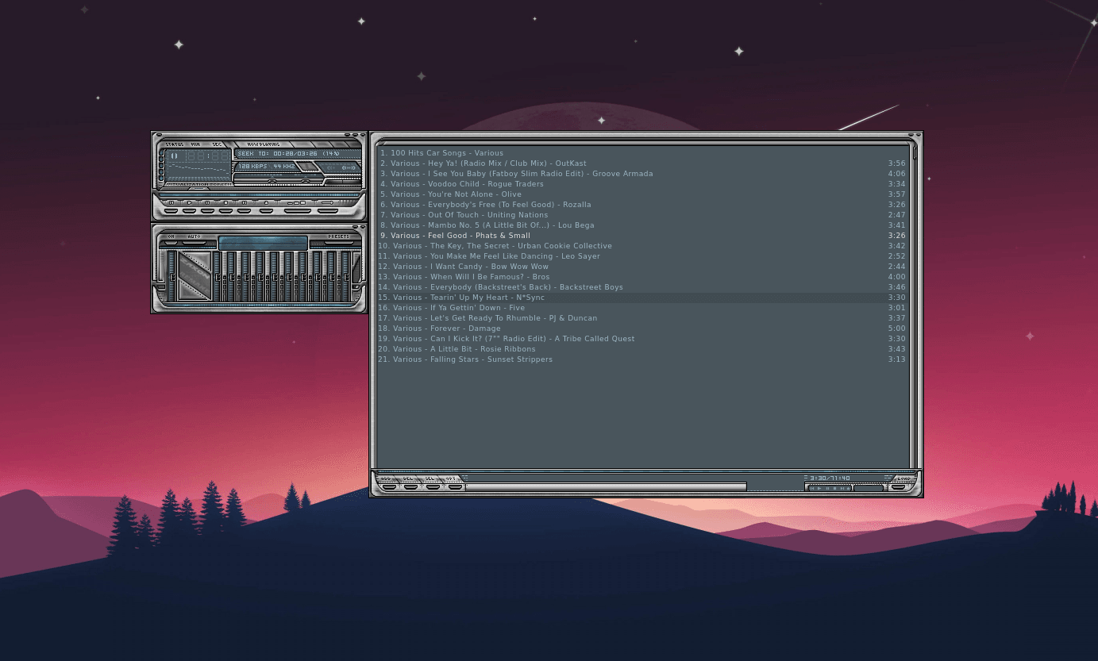1098x661 pixels.
Task: Select track 'Can I Kick It?' by A Tribe Called Quest
Action: [642, 339]
